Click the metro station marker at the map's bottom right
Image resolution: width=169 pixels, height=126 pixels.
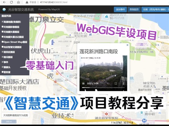(x=144, y=120)
